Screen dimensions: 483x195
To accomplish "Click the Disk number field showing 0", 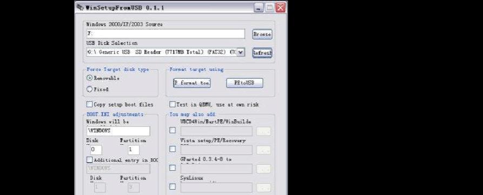I will coord(96,150).
